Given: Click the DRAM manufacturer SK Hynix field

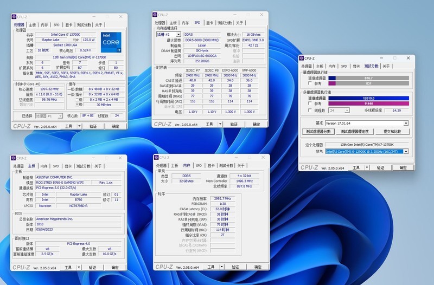Looking at the screenshot, I should [202, 50].
